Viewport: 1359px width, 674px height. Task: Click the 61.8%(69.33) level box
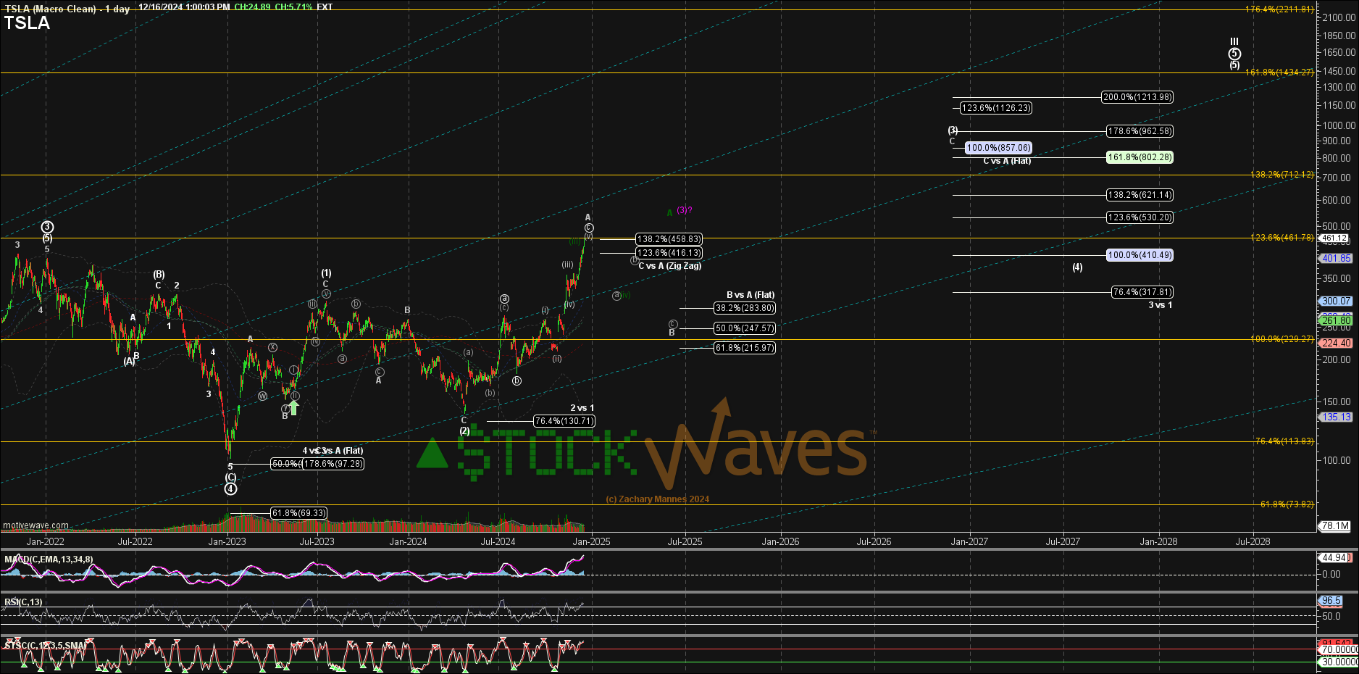[x=299, y=513]
